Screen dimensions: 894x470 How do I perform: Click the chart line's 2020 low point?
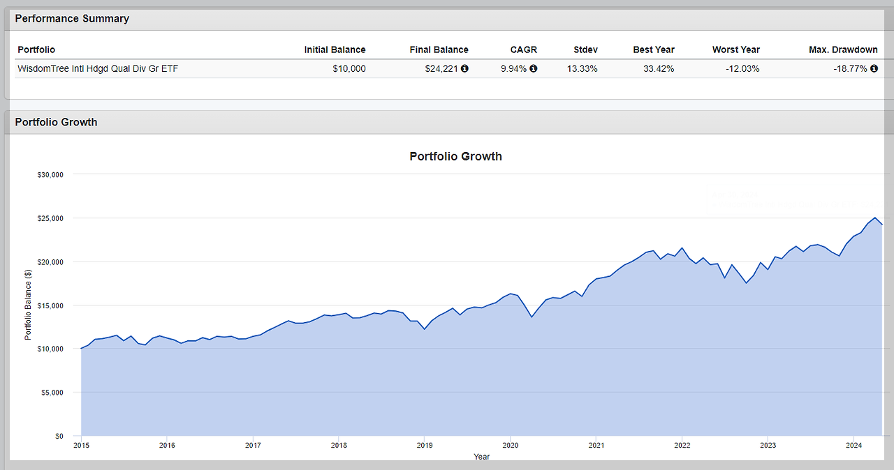click(532, 317)
